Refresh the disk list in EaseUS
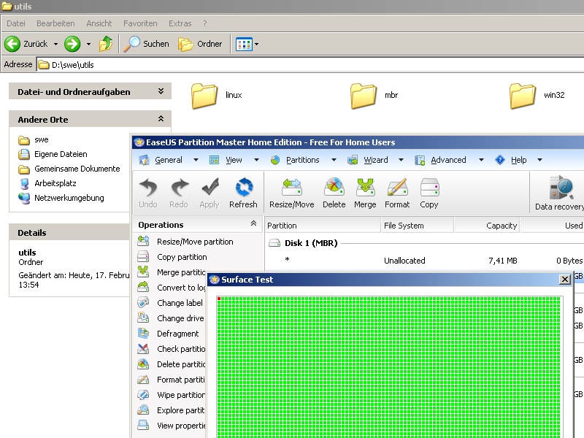 tap(243, 193)
